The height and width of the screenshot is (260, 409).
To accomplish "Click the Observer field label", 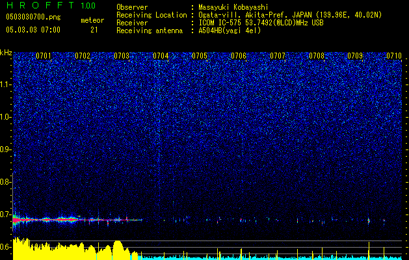I will (132, 7).
